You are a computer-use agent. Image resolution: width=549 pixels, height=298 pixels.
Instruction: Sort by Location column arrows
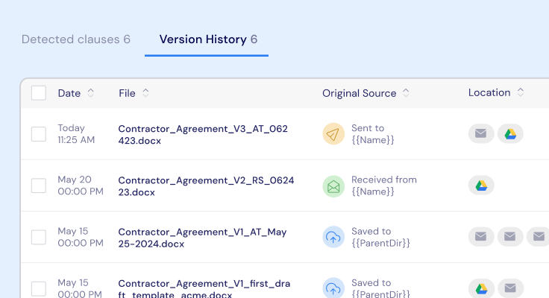click(521, 92)
